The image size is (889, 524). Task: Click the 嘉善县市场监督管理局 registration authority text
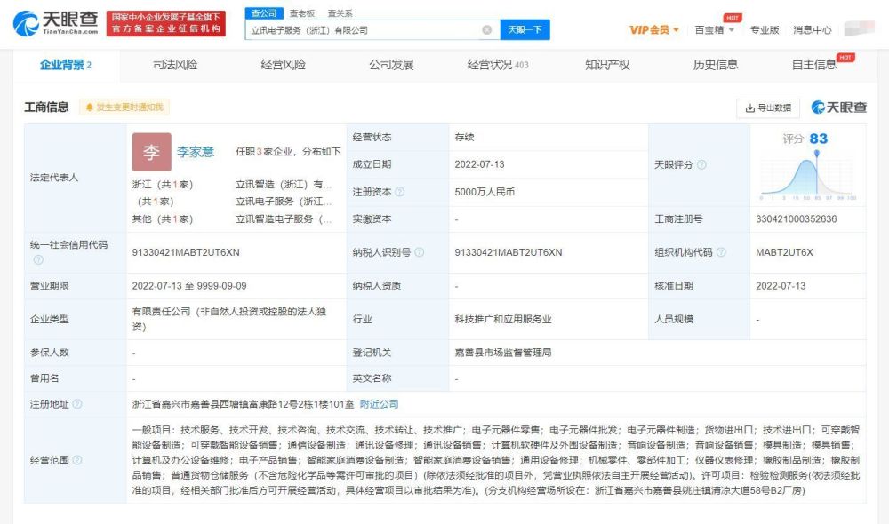tap(503, 353)
